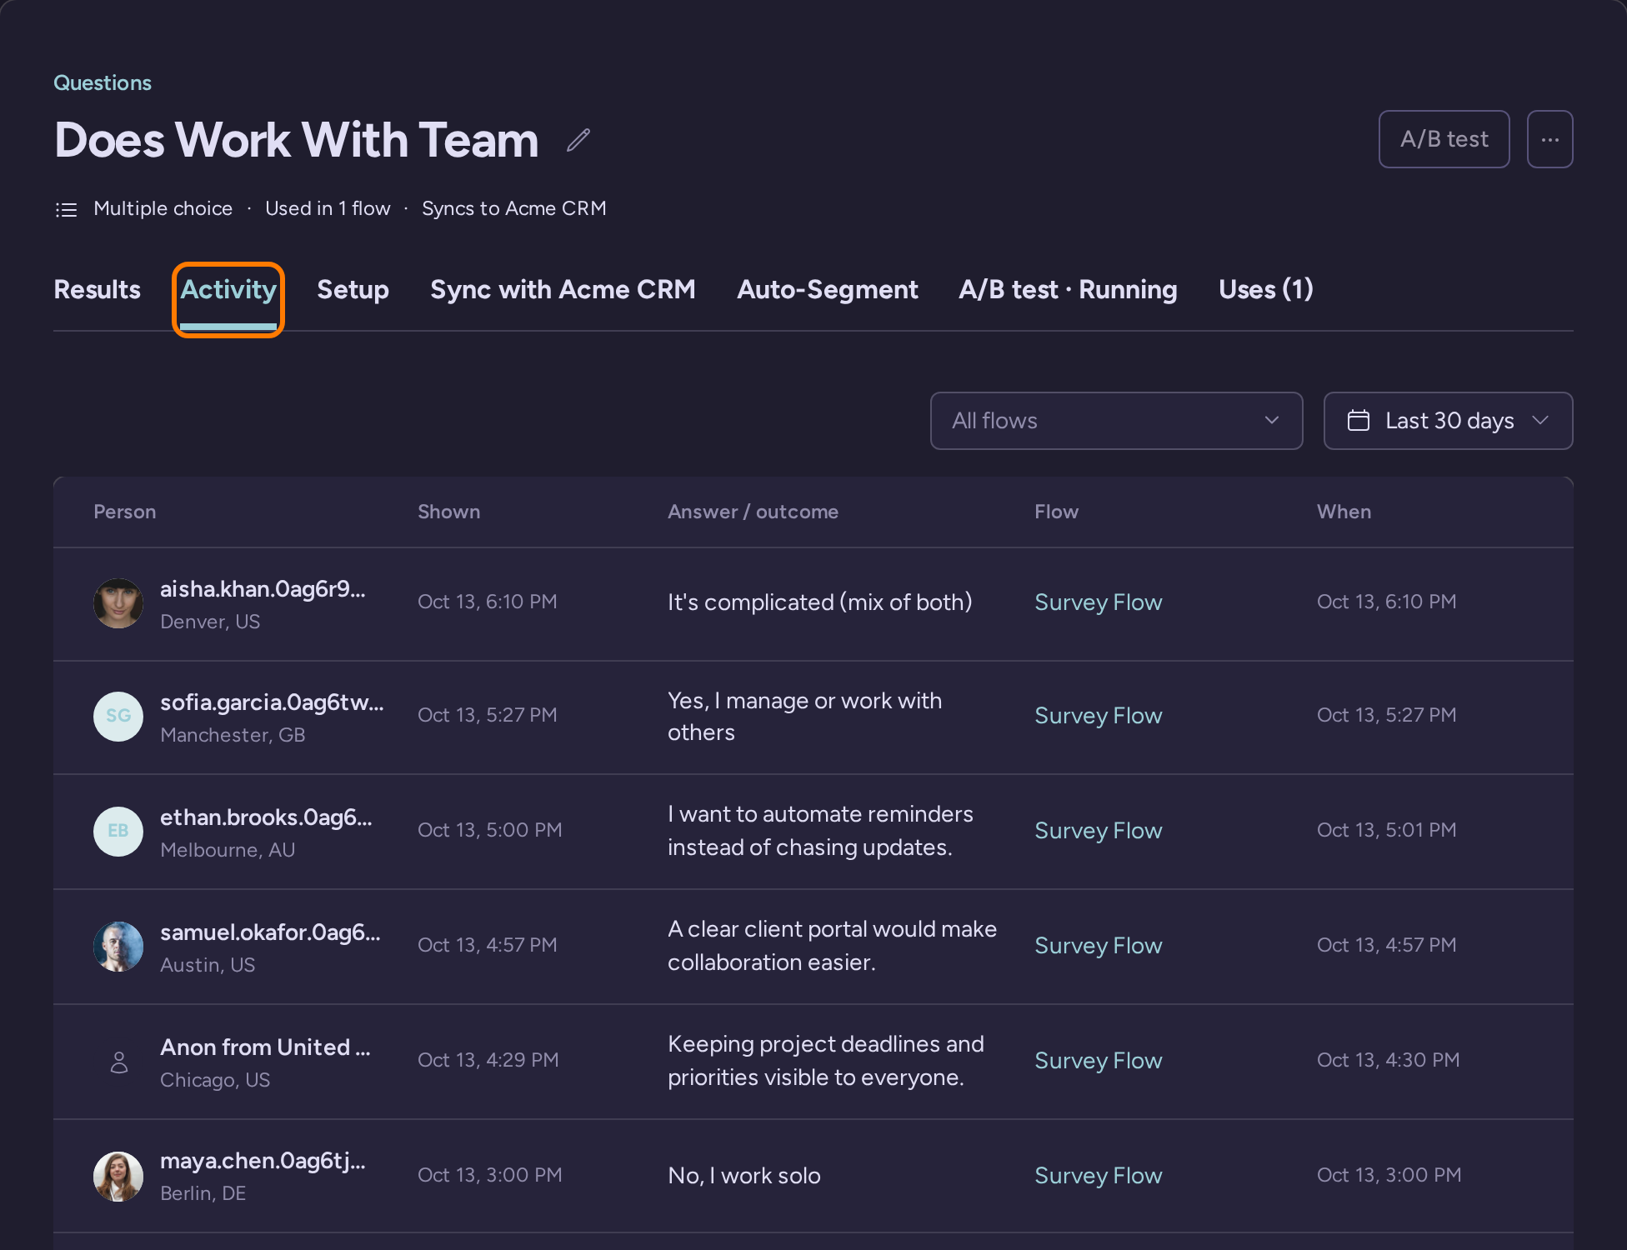Image resolution: width=1627 pixels, height=1250 pixels.
Task: Click the anonymous user person icon
Action: pyautogui.click(x=119, y=1062)
